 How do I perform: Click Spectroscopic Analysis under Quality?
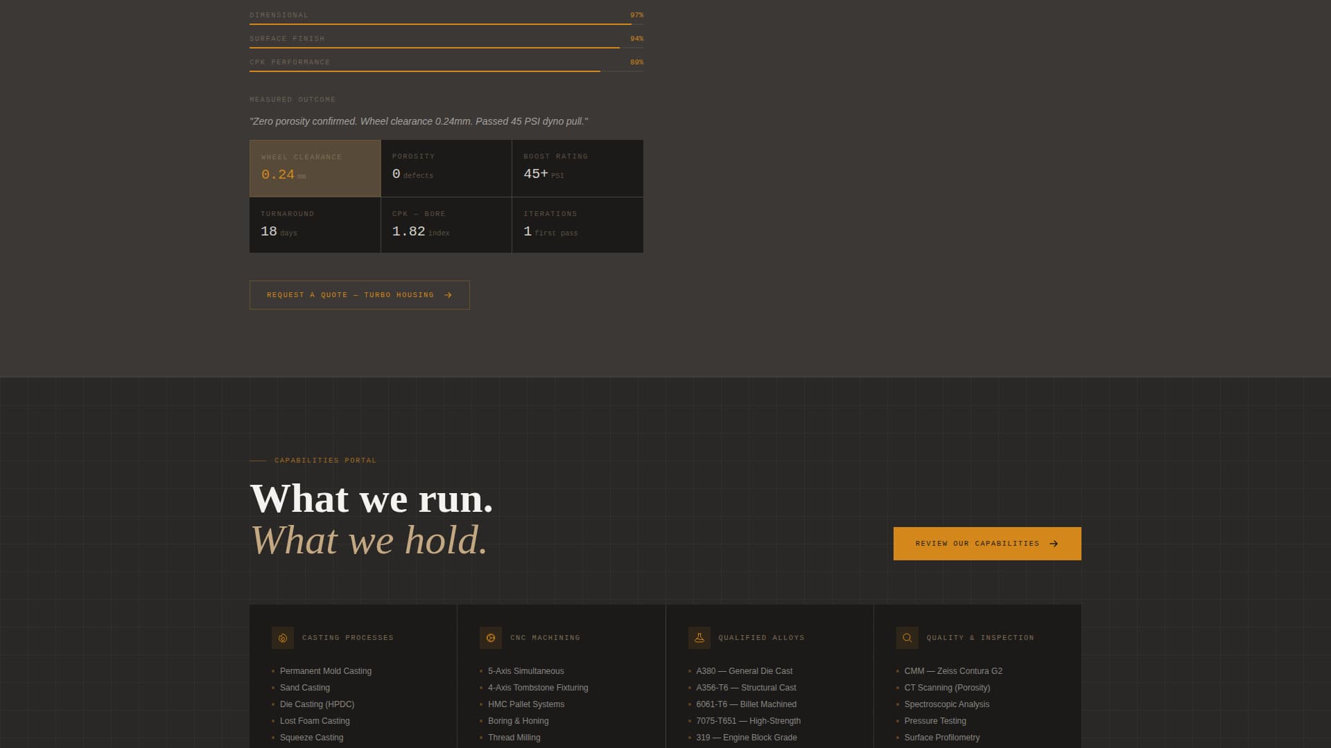947,704
